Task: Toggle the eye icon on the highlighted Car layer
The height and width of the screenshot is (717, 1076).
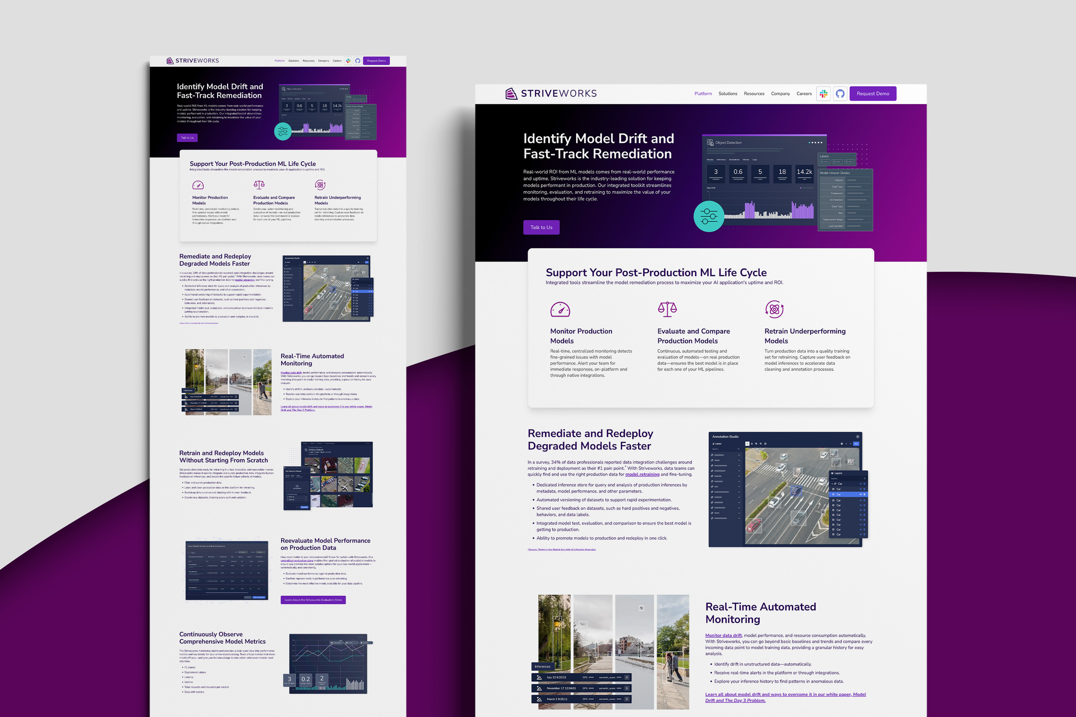Action: [860, 494]
